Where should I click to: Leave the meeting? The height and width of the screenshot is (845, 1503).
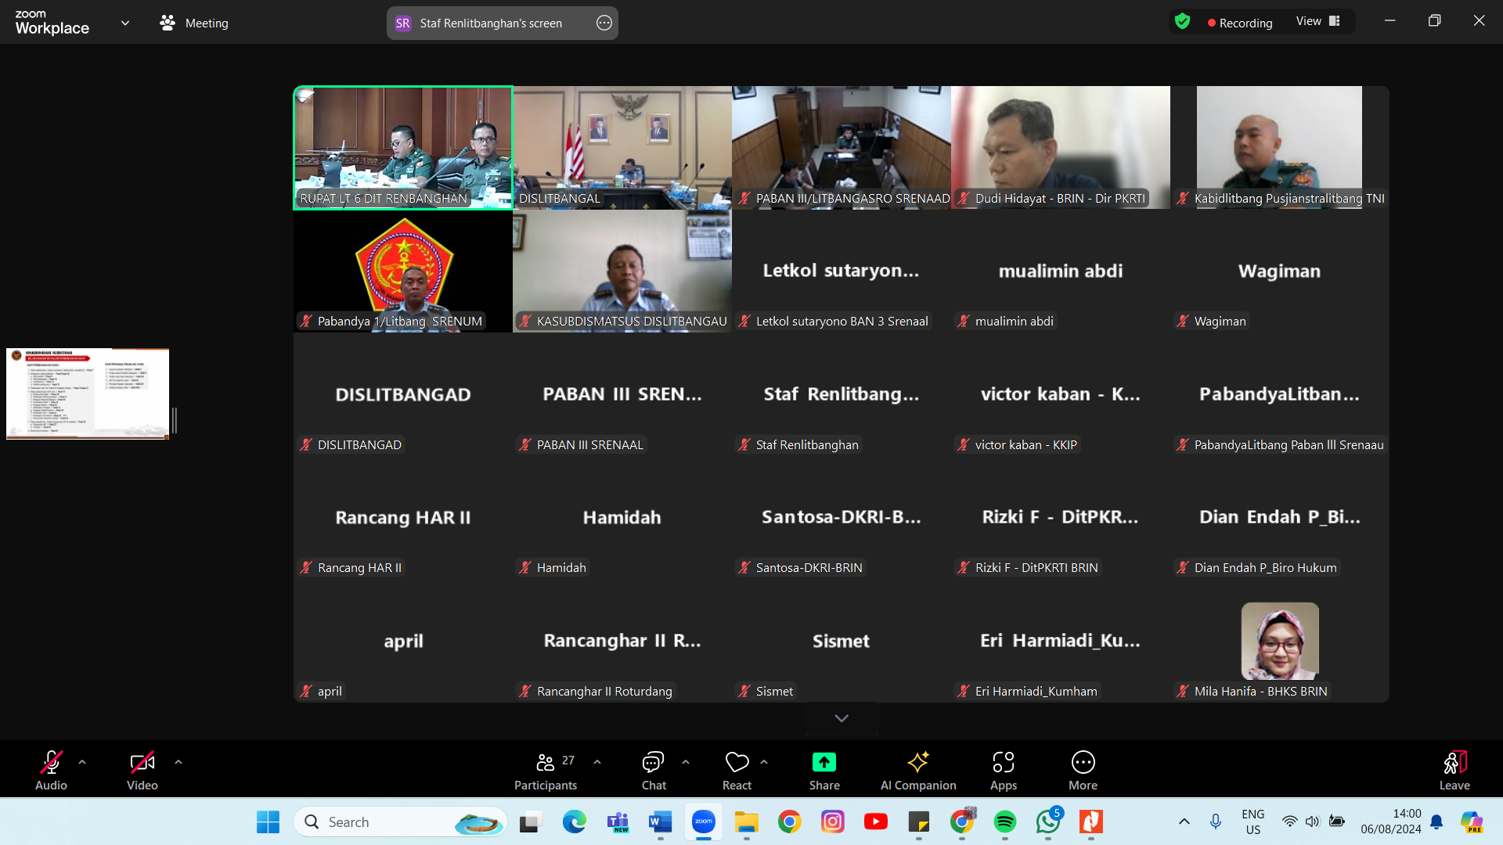(1454, 771)
